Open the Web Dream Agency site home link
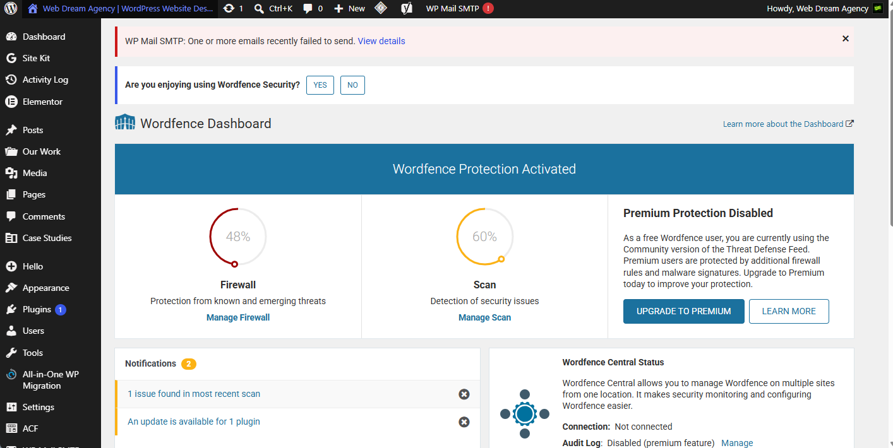Image resolution: width=893 pixels, height=448 pixels. [x=120, y=9]
